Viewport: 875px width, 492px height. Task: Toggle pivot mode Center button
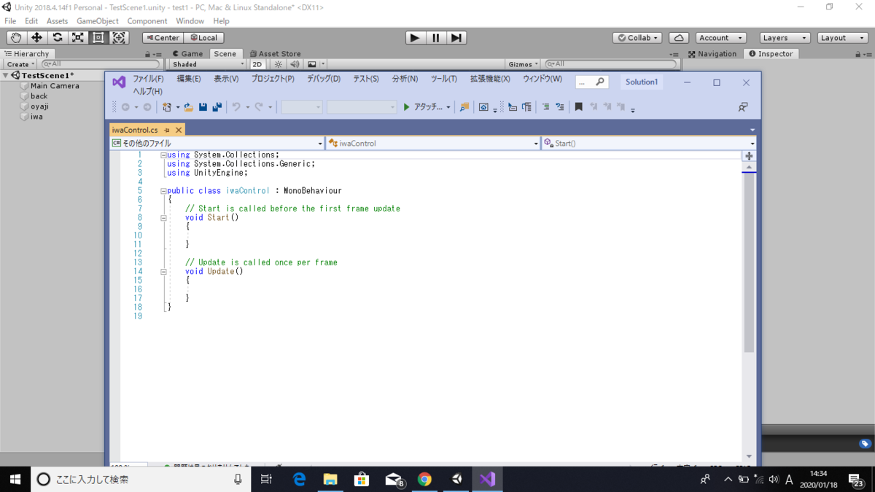tap(163, 38)
